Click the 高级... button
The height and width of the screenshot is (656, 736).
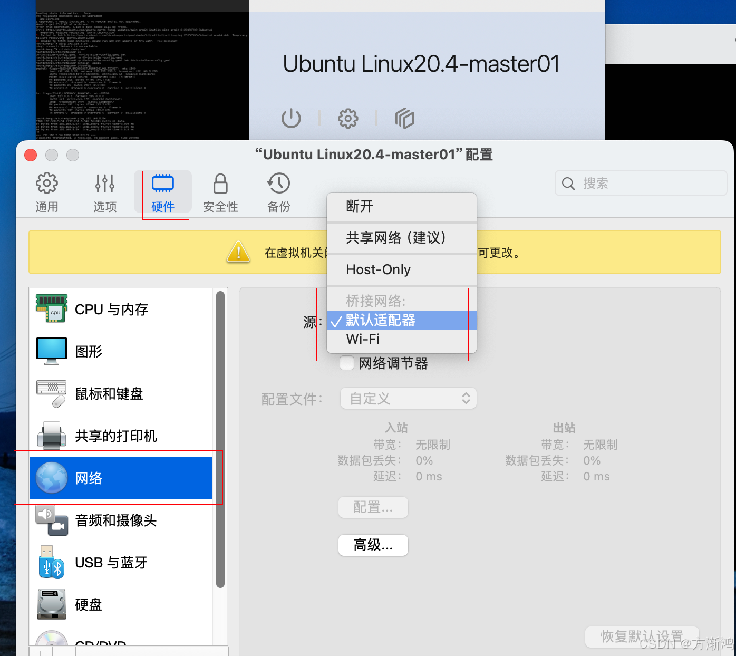[x=373, y=545]
